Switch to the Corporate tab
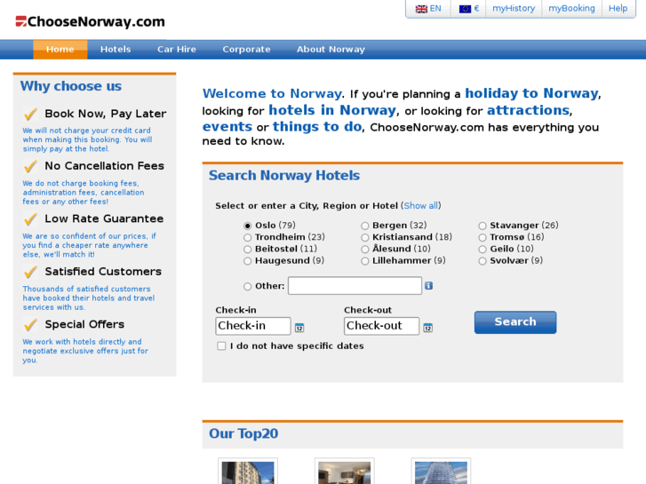 (x=246, y=50)
